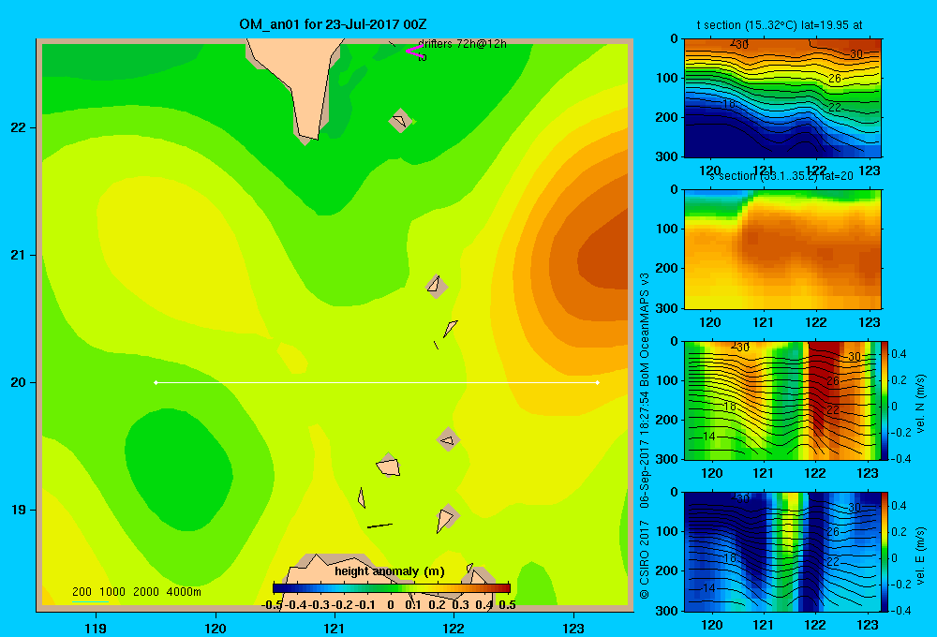Select the west endpoint of the white section line
The width and height of the screenshot is (937, 637).
156,382
